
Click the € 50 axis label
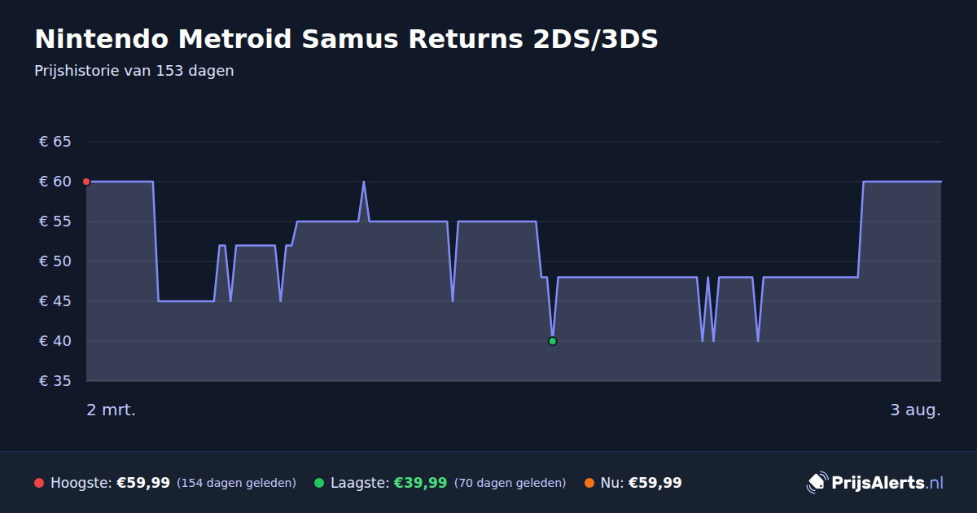tap(55, 261)
